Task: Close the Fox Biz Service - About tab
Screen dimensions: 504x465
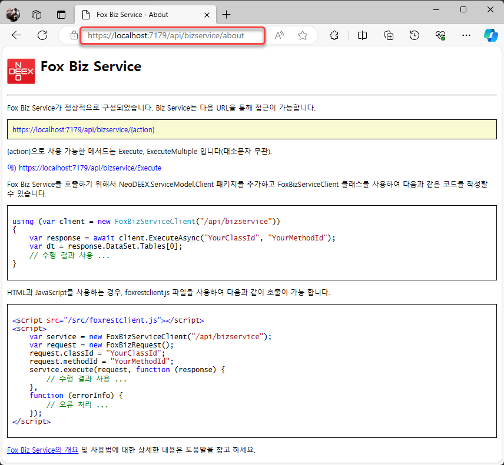Action: pyautogui.click(x=207, y=15)
